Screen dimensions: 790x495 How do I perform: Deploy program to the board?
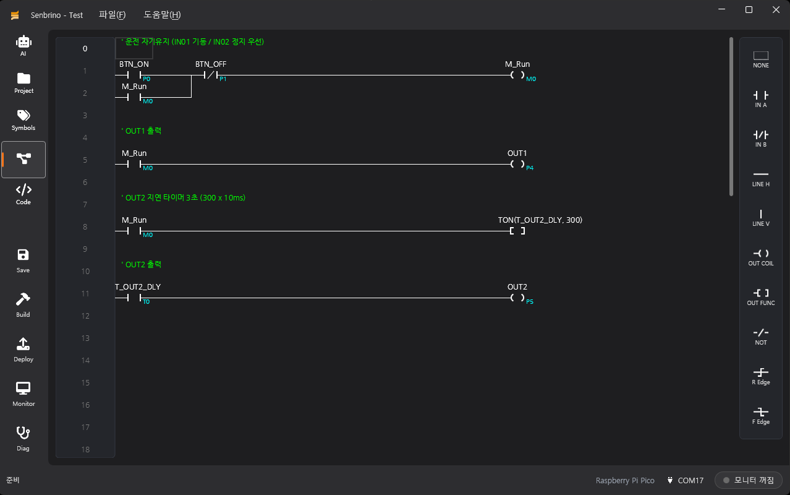(23, 350)
